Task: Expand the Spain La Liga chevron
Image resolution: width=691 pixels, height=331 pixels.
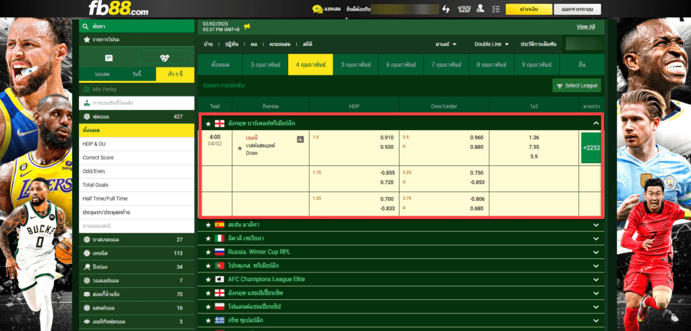Action: [597, 225]
